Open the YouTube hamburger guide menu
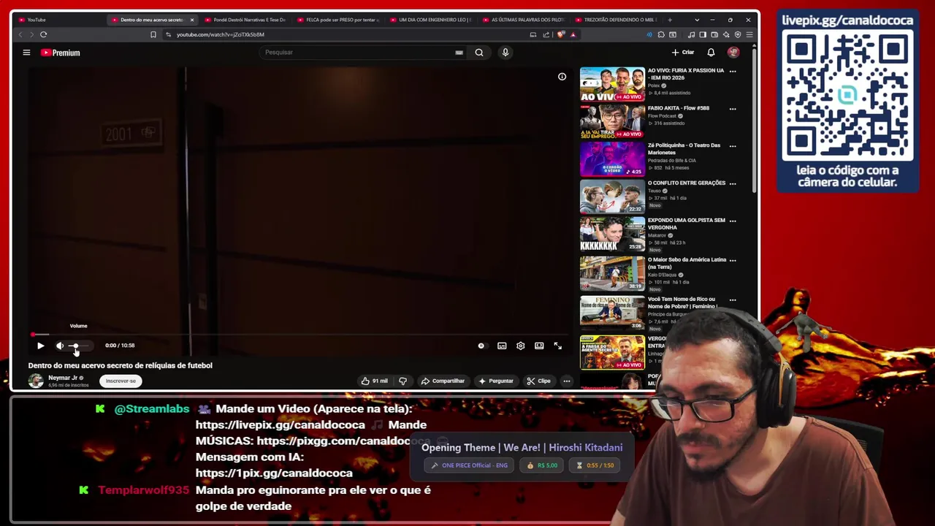The image size is (935, 526). point(26,53)
